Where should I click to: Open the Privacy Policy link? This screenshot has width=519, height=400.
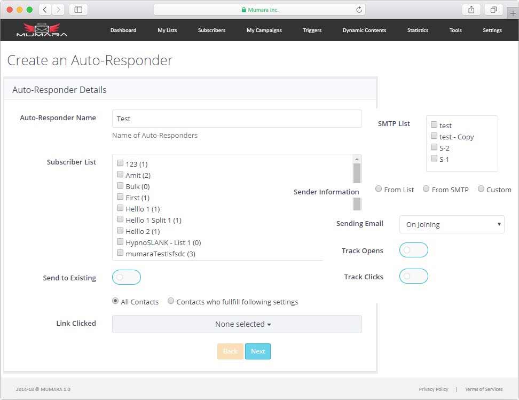[433, 389]
